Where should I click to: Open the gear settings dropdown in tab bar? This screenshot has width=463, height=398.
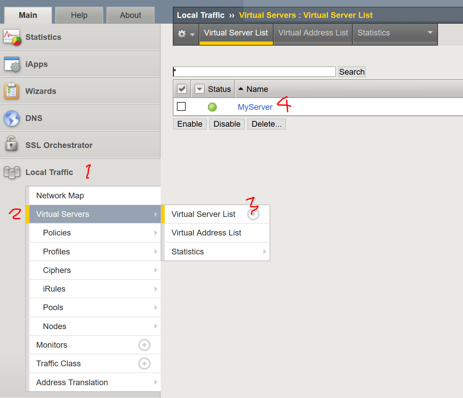[186, 34]
